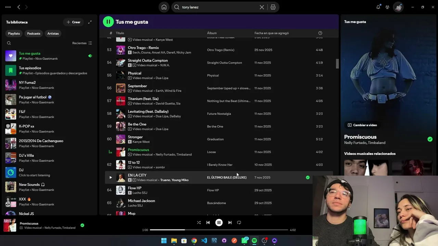Click the Cambiar a video button
This screenshot has height=246, width=438.
pyautogui.click(x=362, y=125)
